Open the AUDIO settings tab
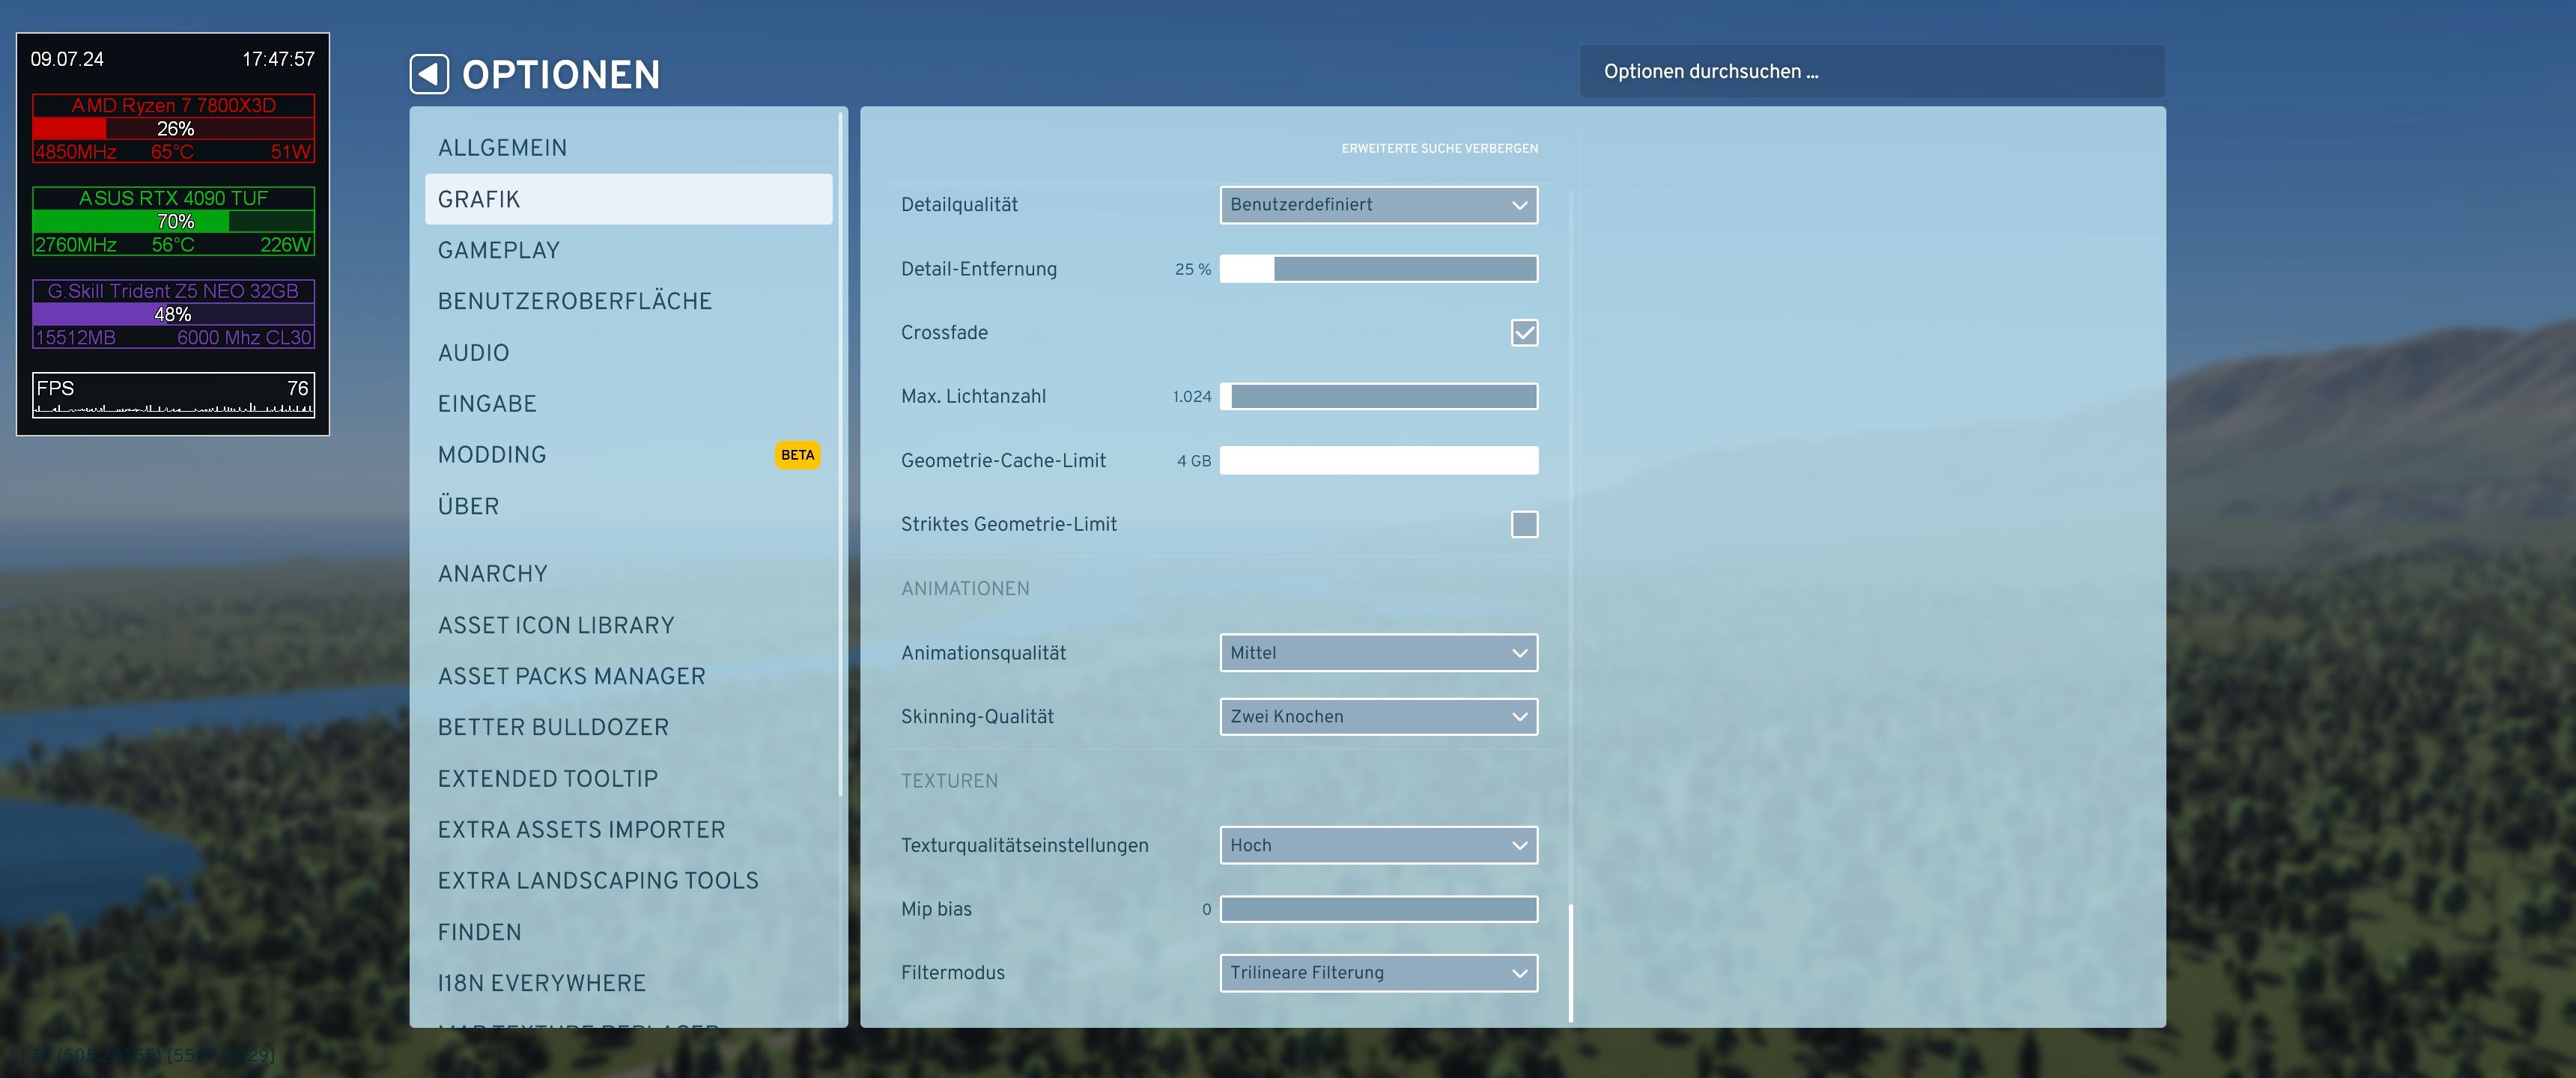The height and width of the screenshot is (1078, 2576). tap(473, 353)
